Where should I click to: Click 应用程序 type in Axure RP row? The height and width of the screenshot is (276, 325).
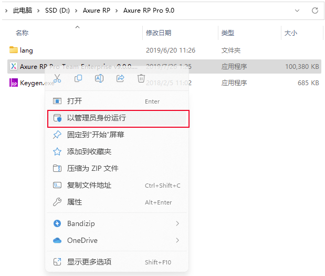(234, 67)
